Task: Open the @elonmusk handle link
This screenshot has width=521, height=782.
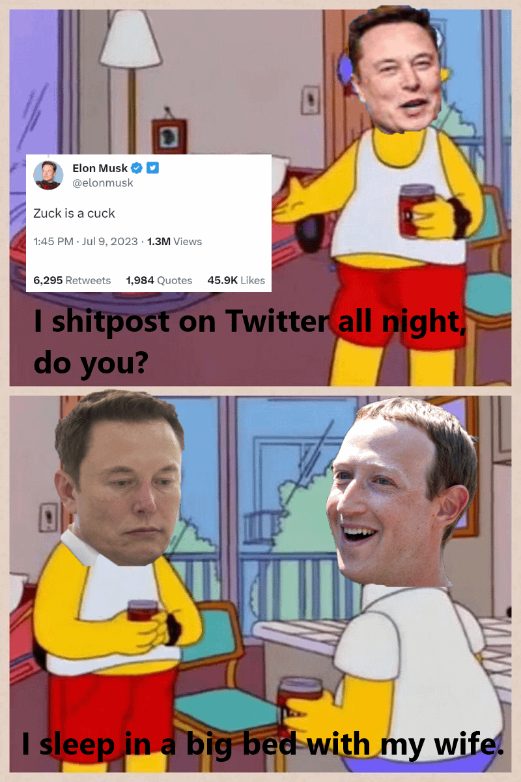Action: pos(103,183)
